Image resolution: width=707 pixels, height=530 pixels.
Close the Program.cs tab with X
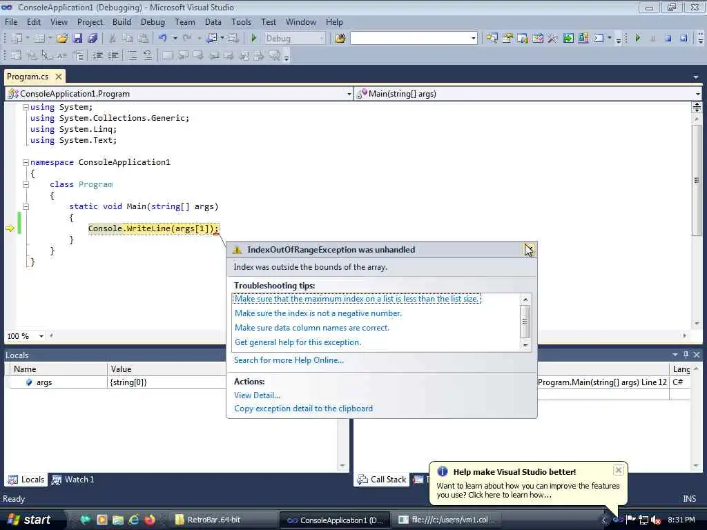(59, 77)
